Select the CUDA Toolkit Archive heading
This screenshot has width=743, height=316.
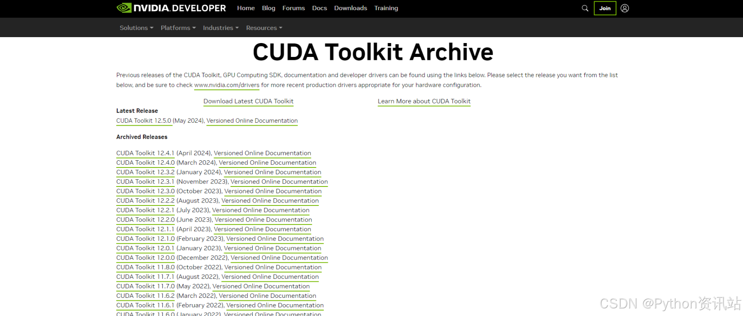[x=373, y=52]
